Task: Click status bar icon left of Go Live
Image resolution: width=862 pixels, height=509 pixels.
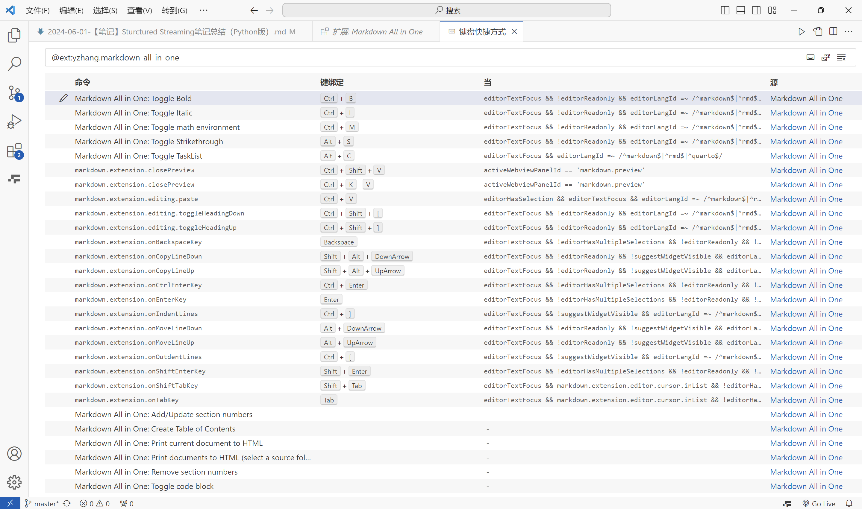Action: (x=787, y=503)
